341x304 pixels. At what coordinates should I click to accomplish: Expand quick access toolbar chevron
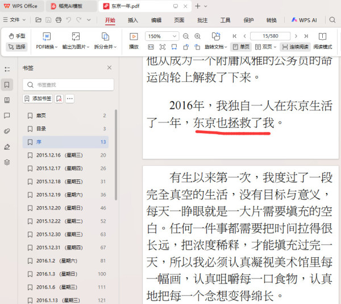tap(89, 20)
